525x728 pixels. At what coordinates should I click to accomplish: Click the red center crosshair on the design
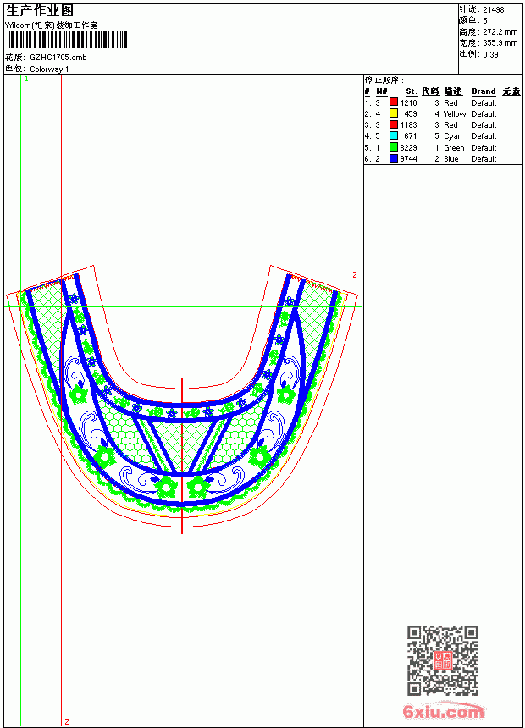(x=182, y=455)
